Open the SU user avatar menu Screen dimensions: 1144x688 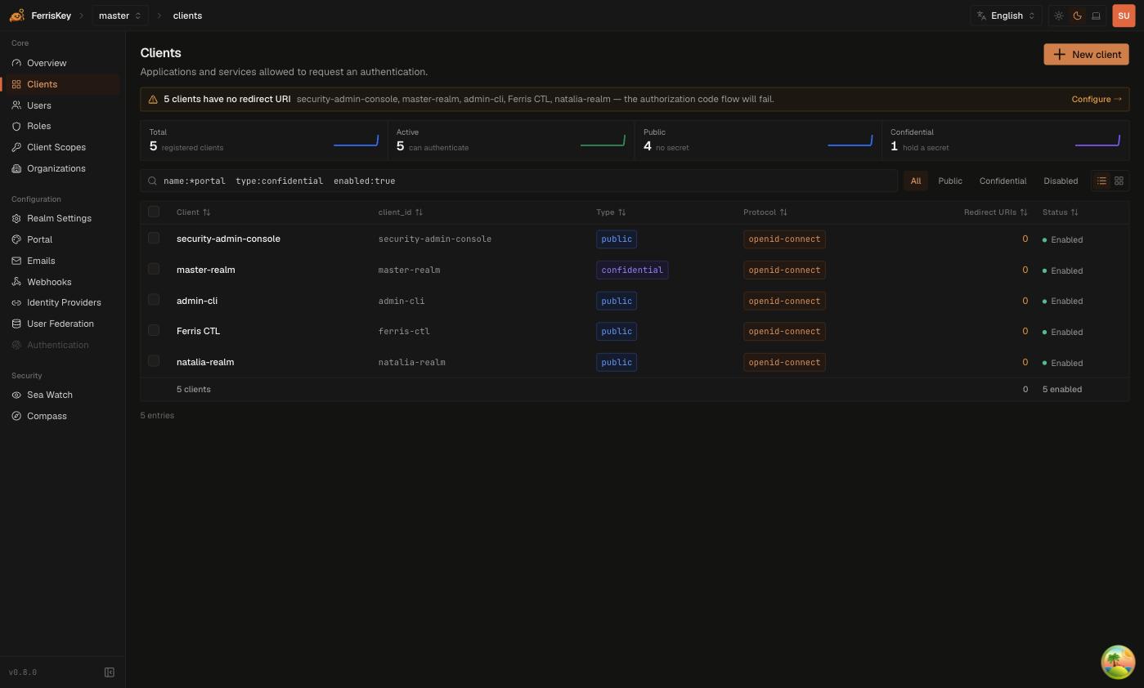coord(1124,16)
